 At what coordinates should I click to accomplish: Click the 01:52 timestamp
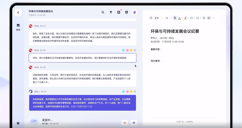(43, 67)
